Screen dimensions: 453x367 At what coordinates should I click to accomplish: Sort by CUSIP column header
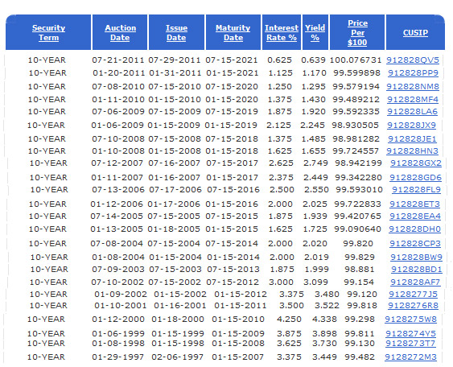(x=415, y=33)
